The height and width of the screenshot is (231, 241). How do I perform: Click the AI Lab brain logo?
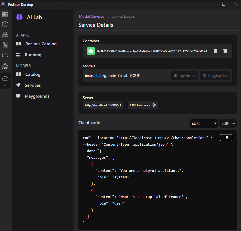click(19, 17)
